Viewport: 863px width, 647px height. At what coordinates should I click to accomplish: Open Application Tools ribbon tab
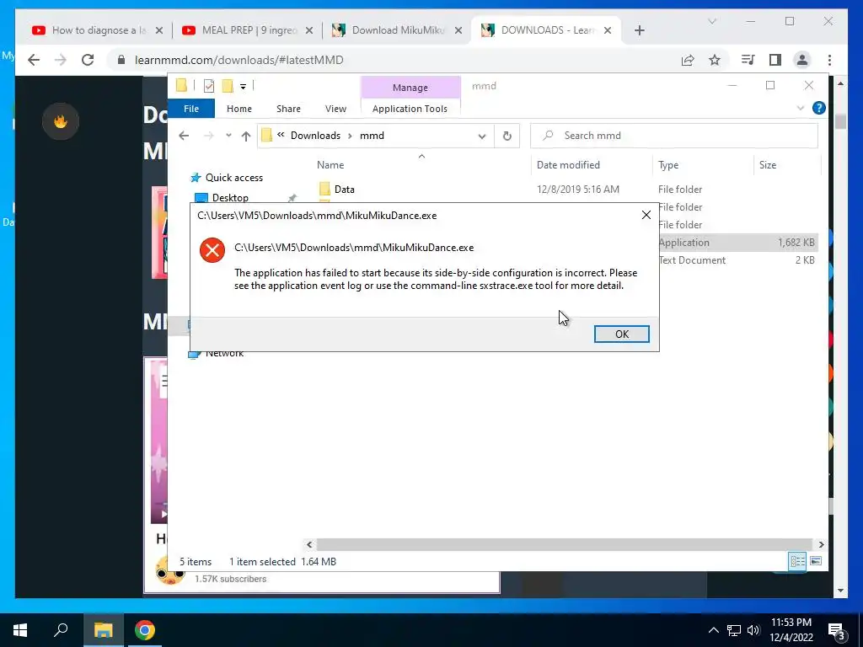(x=410, y=109)
